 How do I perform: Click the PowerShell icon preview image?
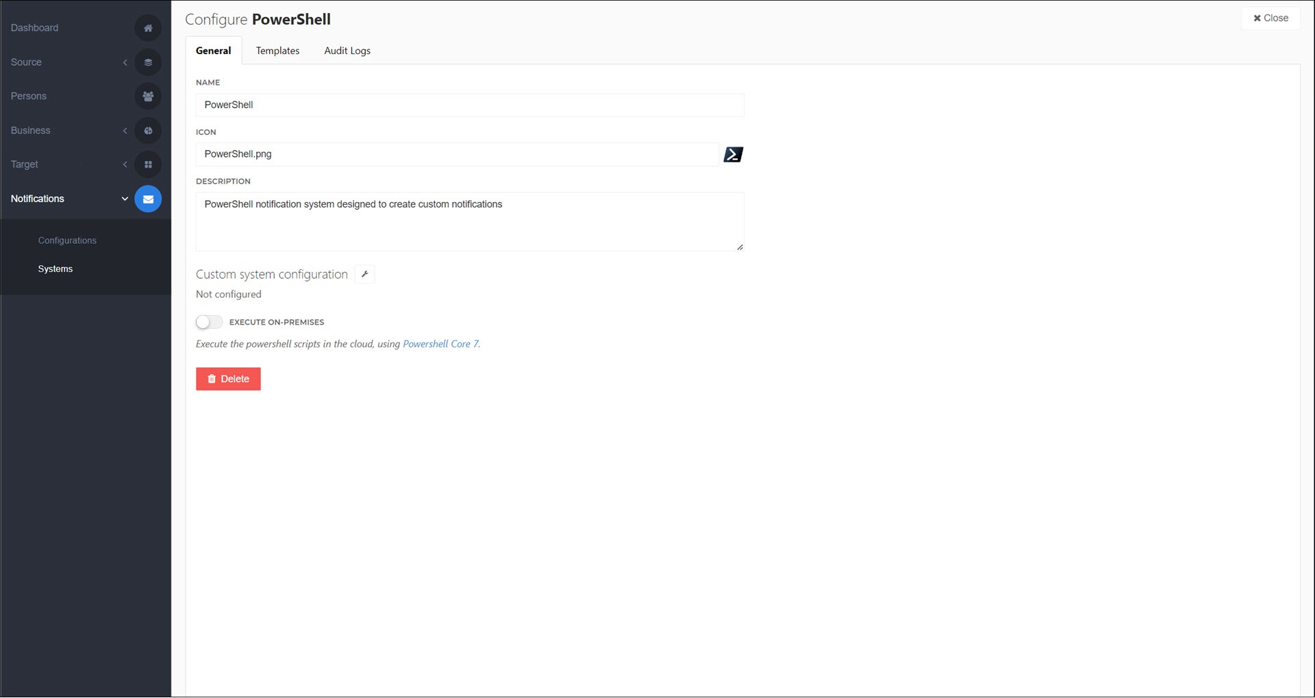tap(733, 155)
